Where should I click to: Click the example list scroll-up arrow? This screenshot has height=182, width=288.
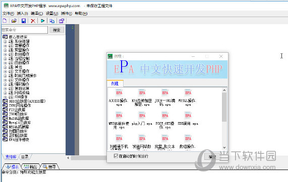click(x=224, y=90)
